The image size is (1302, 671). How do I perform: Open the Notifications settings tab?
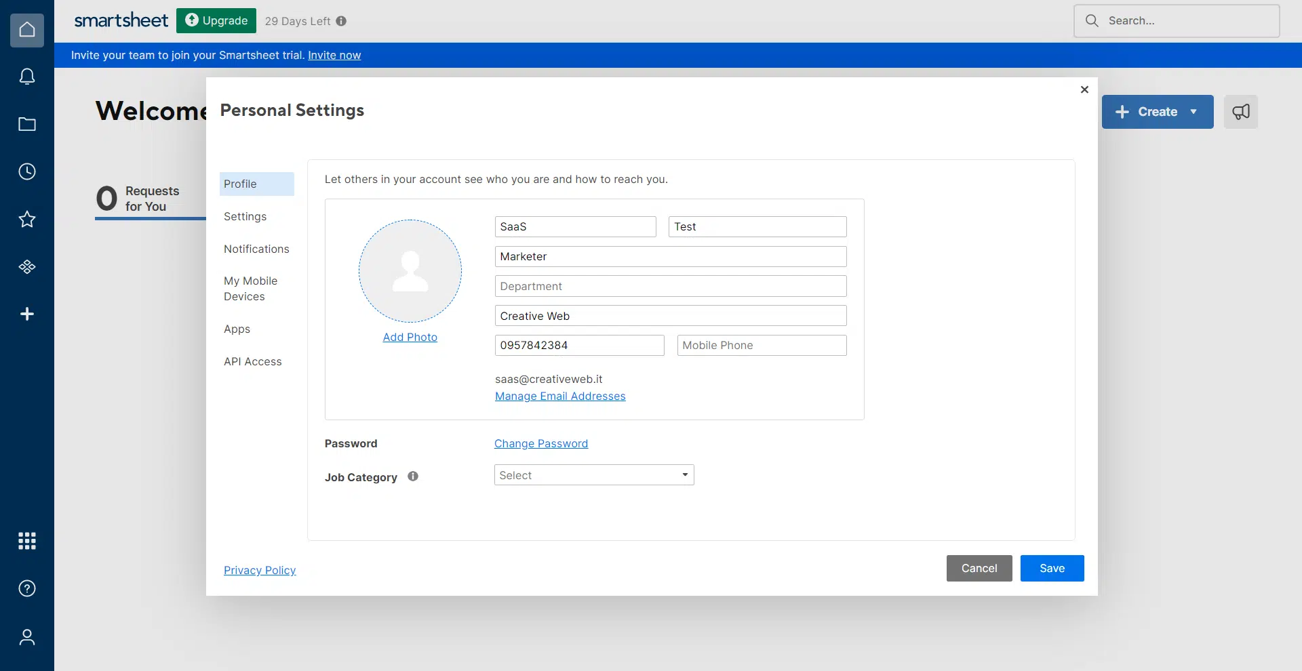[256, 249]
